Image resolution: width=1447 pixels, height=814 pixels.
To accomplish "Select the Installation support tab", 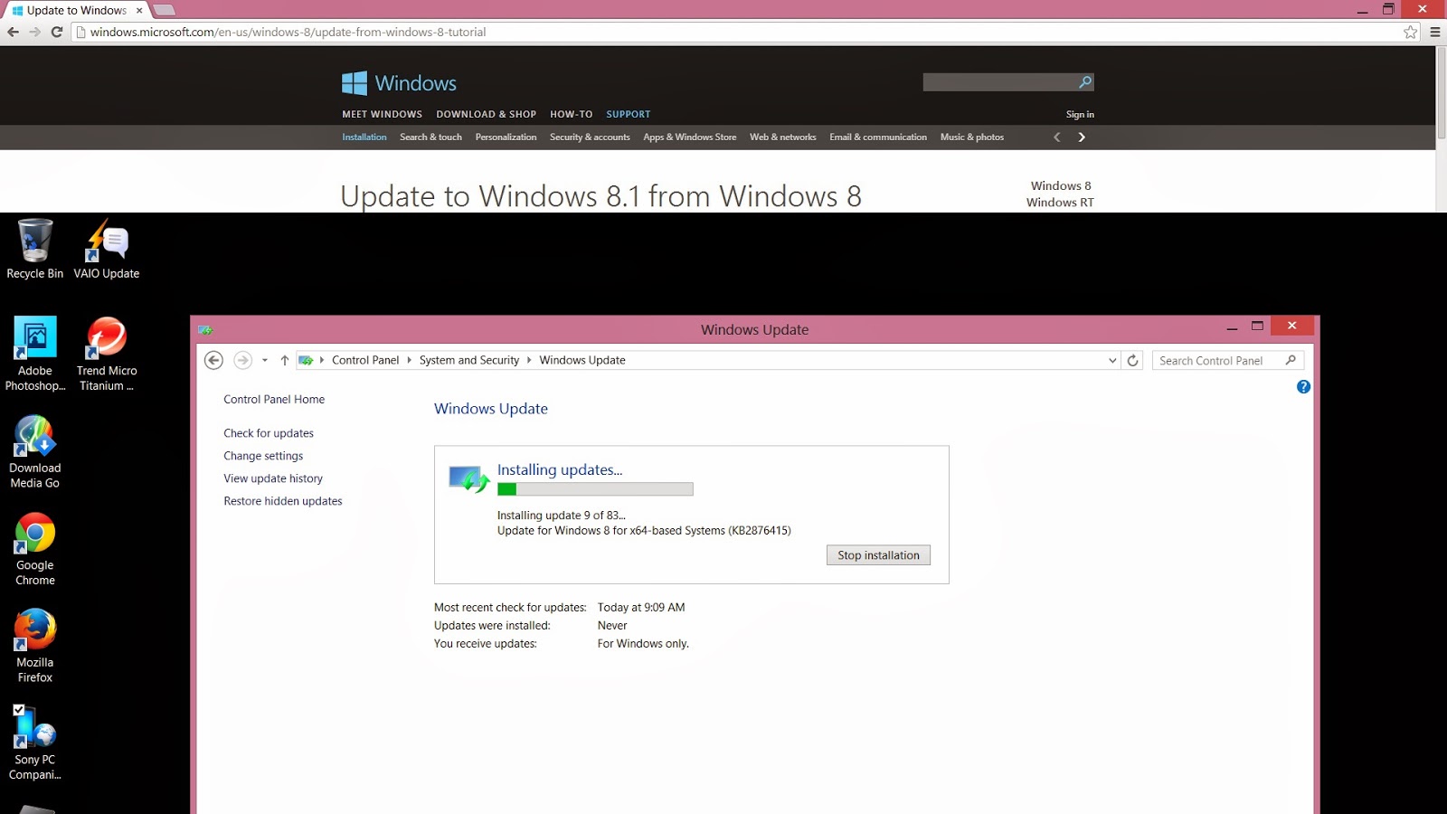I will (364, 137).
